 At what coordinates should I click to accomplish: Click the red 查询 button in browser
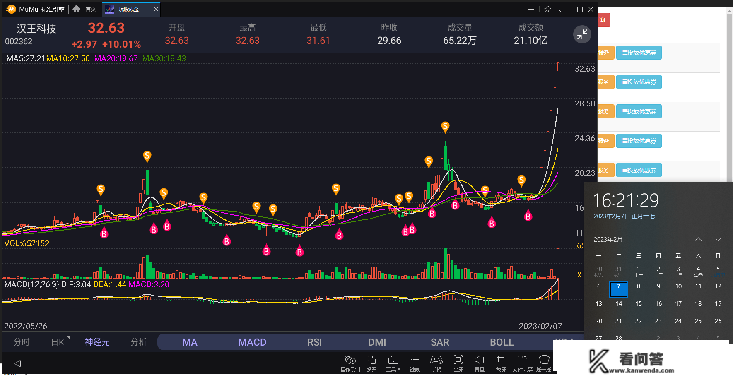(x=604, y=20)
